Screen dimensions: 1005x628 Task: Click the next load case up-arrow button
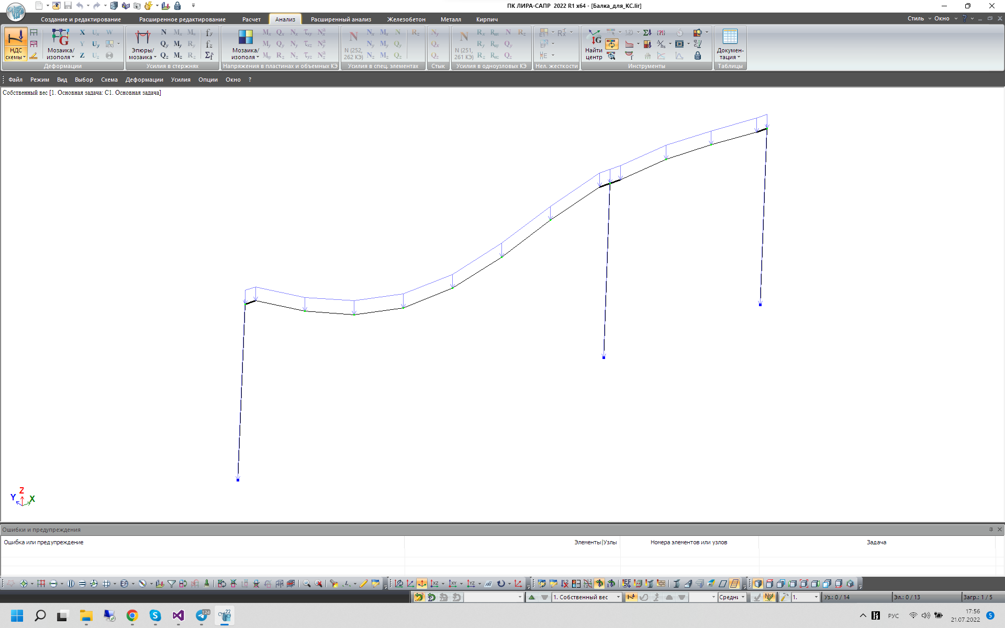tap(532, 597)
